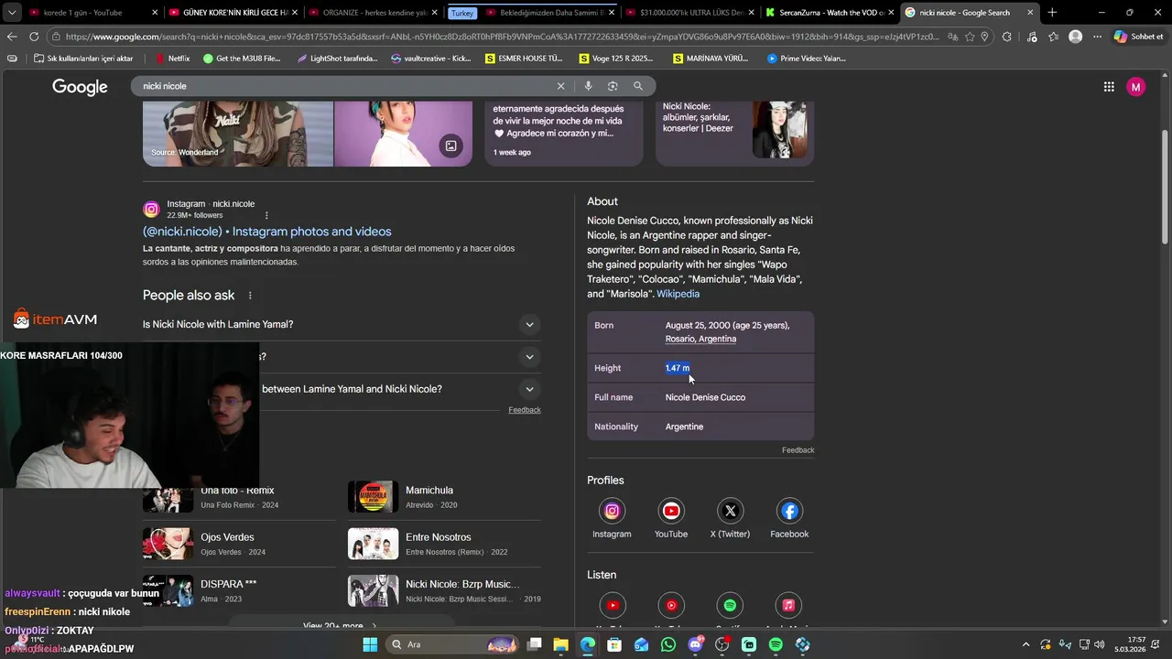Go back with the browser back arrow
This screenshot has height=659, width=1172.
12,37
